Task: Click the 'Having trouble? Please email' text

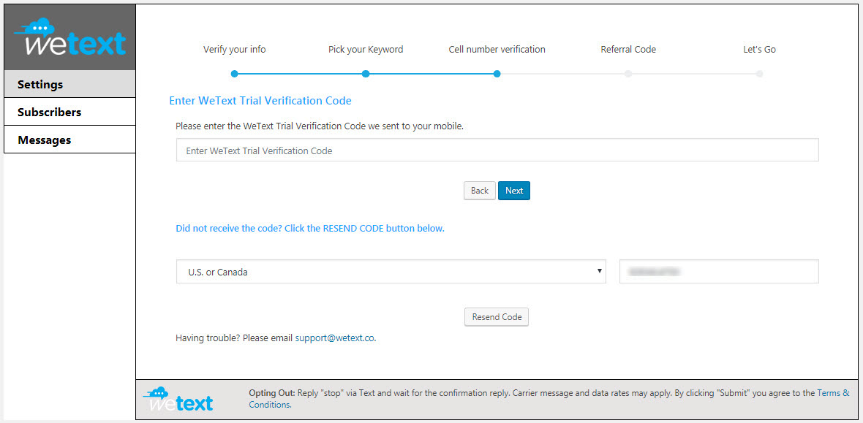Action: pyautogui.click(x=234, y=338)
